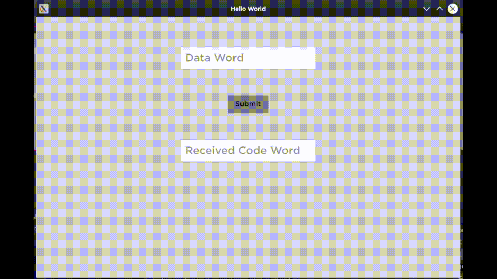Click the word 'Submit' on the button

coord(248,104)
